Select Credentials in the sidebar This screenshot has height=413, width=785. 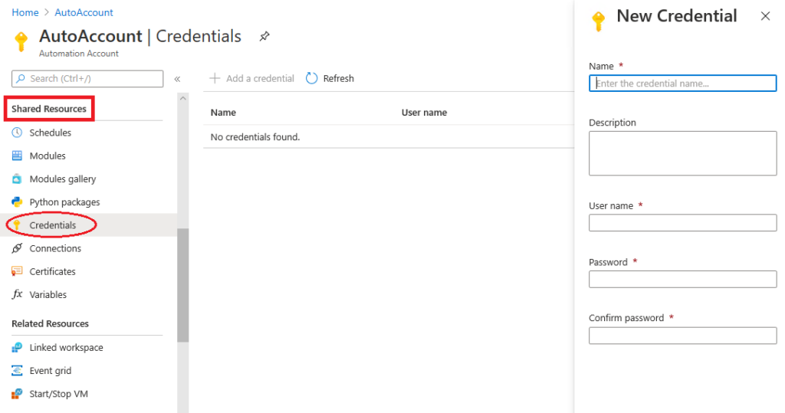(x=53, y=225)
